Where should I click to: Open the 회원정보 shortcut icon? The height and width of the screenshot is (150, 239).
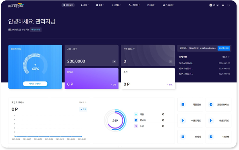click(x=183, y=104)
